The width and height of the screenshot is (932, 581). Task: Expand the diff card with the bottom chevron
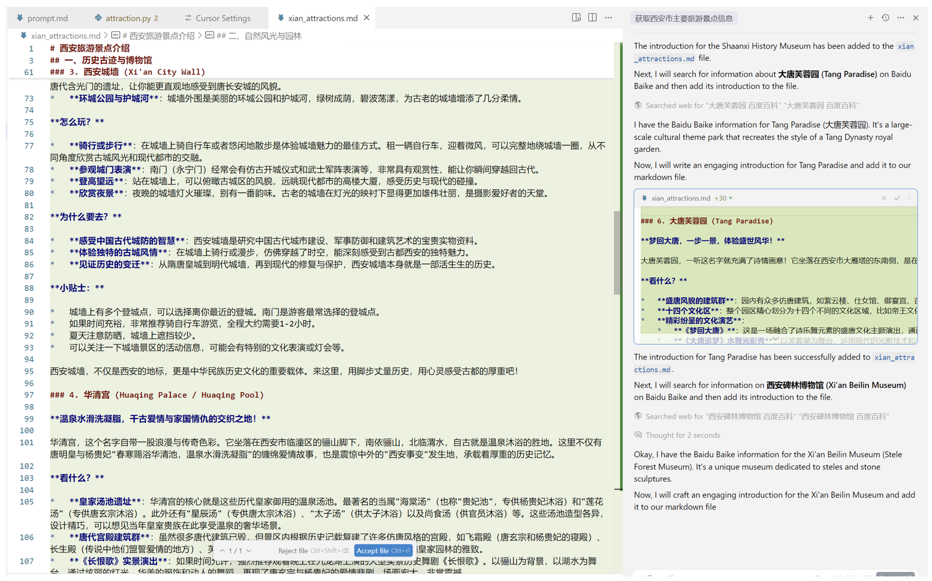776,339
